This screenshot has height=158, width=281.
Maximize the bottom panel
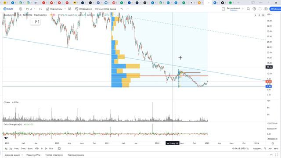277,155
